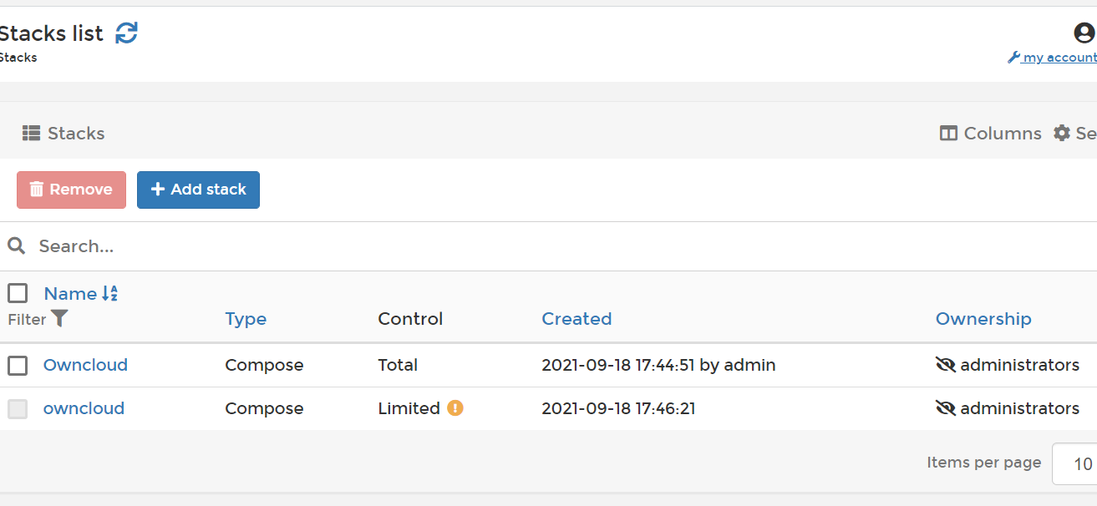Click the Stacks panel grid icon

point(31,133)
